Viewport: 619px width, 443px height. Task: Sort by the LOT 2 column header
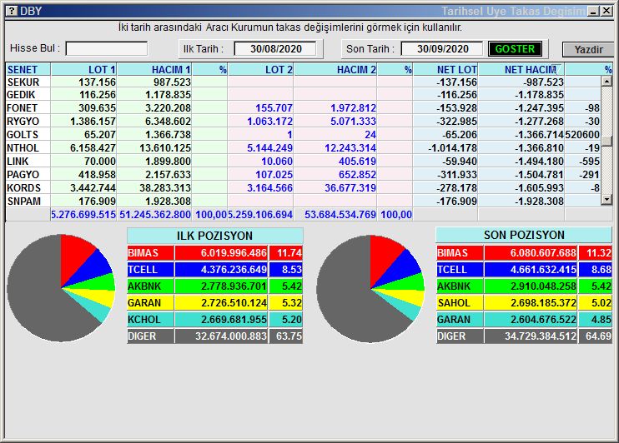260,69
